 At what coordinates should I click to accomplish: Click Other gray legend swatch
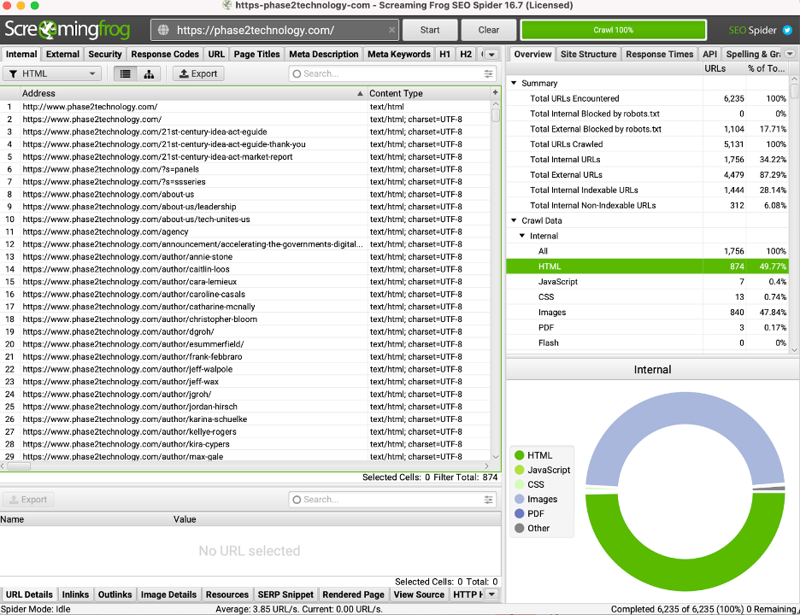click(520, 529)
